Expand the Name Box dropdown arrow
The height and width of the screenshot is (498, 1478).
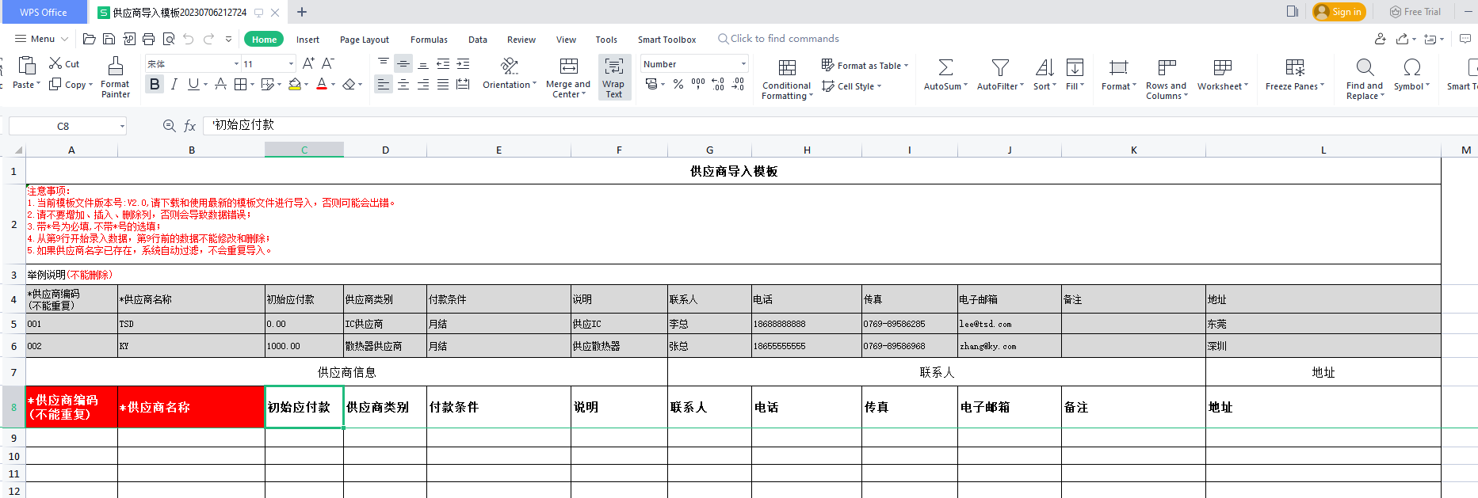[122, 126]
